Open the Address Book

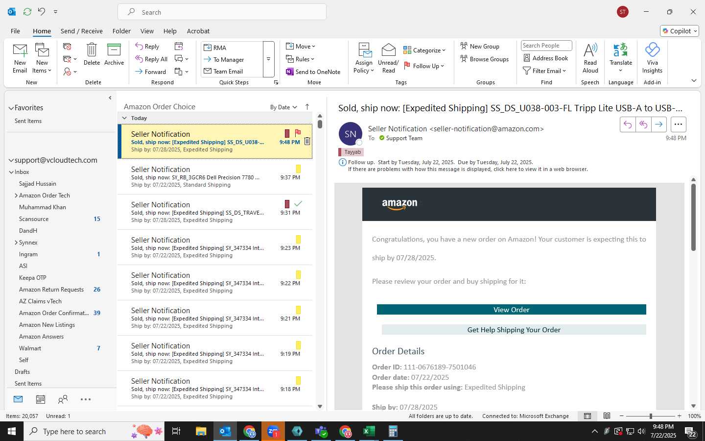click(546, 58)
